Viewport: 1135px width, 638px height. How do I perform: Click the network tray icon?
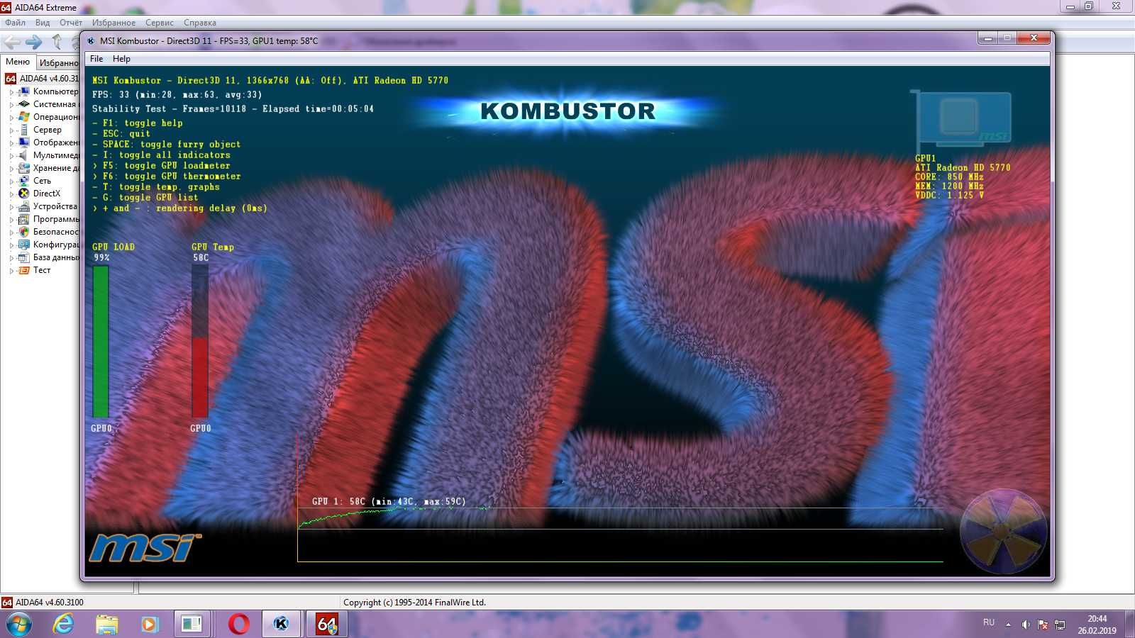pyautogui.click(x=1060, y=625)
